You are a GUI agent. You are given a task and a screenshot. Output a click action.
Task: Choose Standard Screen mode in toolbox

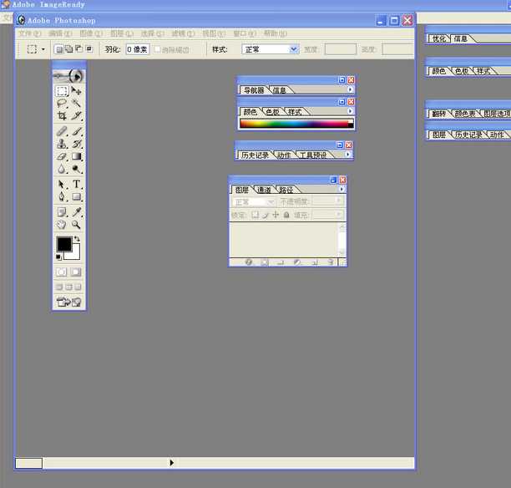click(58, 287)
